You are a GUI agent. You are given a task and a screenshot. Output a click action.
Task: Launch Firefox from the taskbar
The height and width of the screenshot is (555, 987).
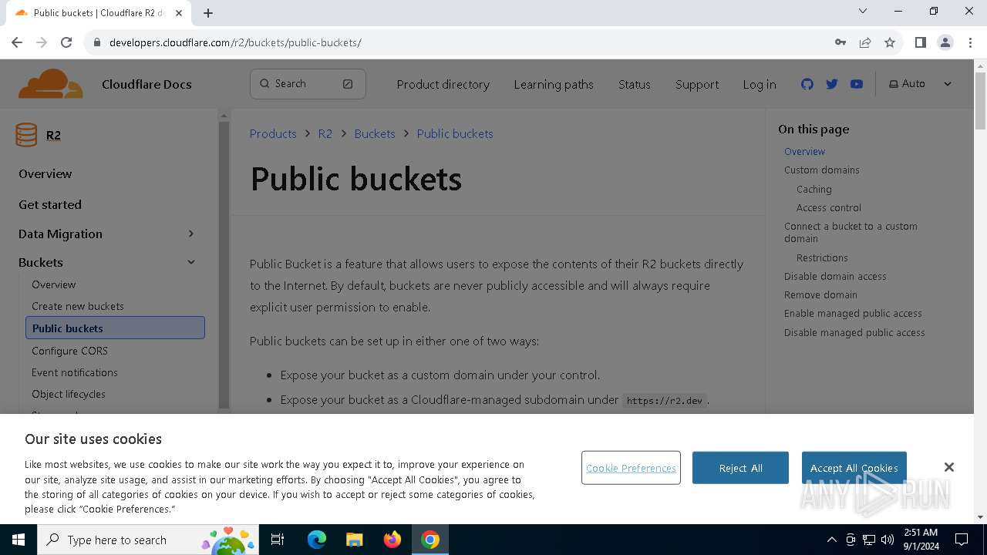click(392, 540)
